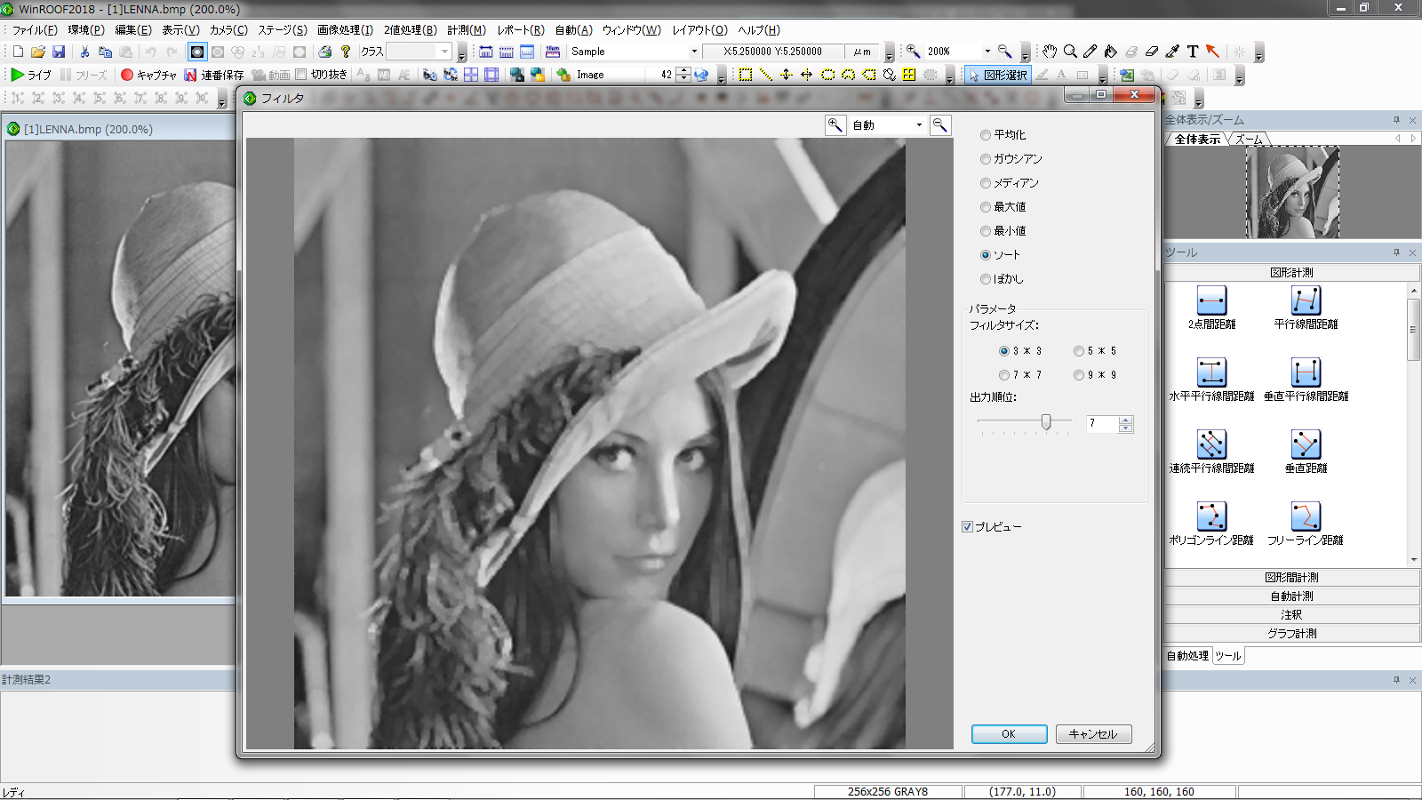Select the Paint bucket fill tool

tap(1111, 52)
